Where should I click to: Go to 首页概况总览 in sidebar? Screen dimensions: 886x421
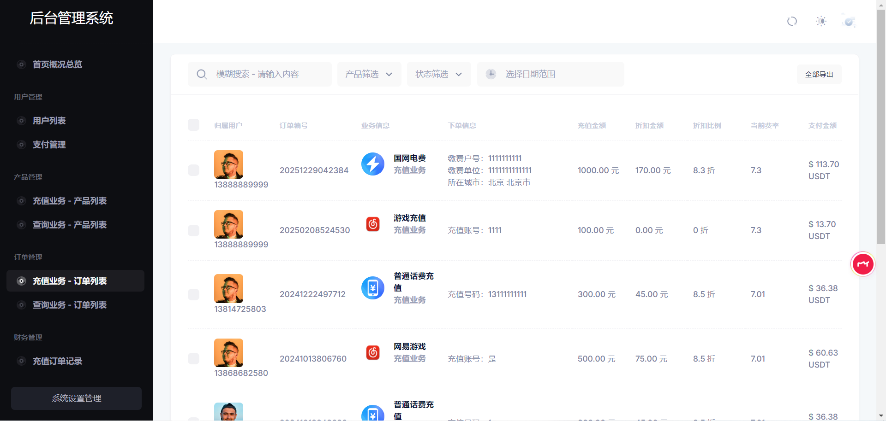tap(57, 64)
